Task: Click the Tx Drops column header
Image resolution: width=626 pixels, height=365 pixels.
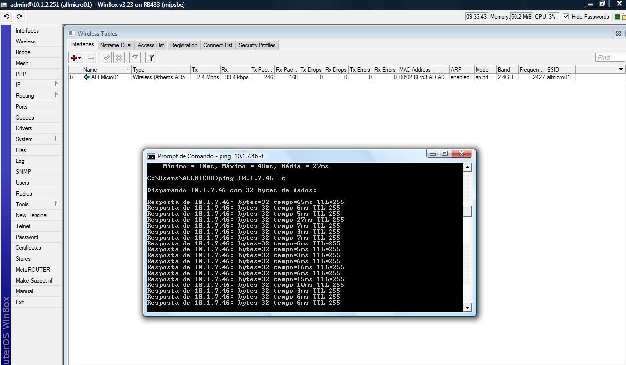Action: [311, 70]
